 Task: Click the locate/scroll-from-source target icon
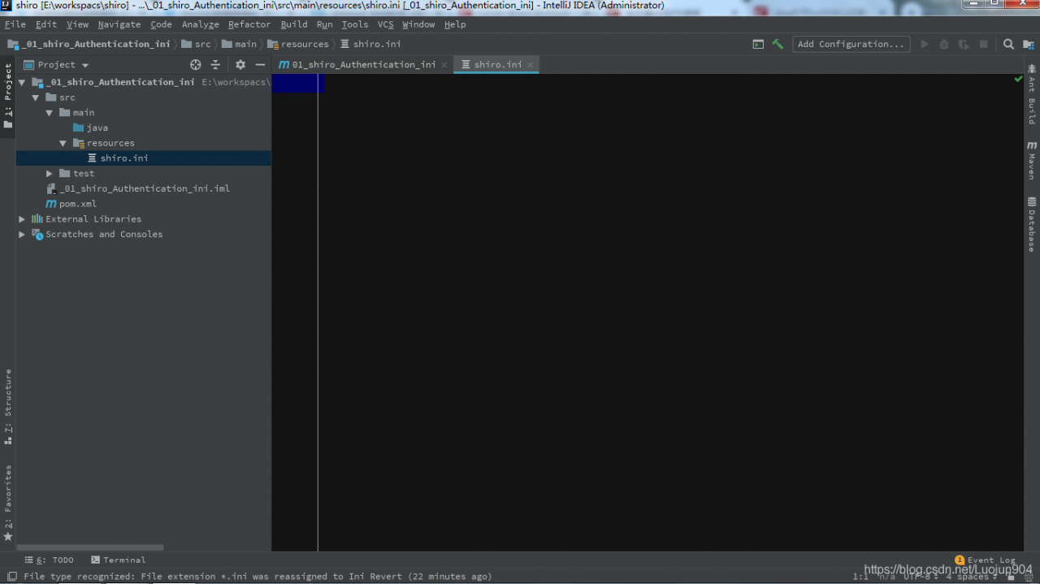195,64
